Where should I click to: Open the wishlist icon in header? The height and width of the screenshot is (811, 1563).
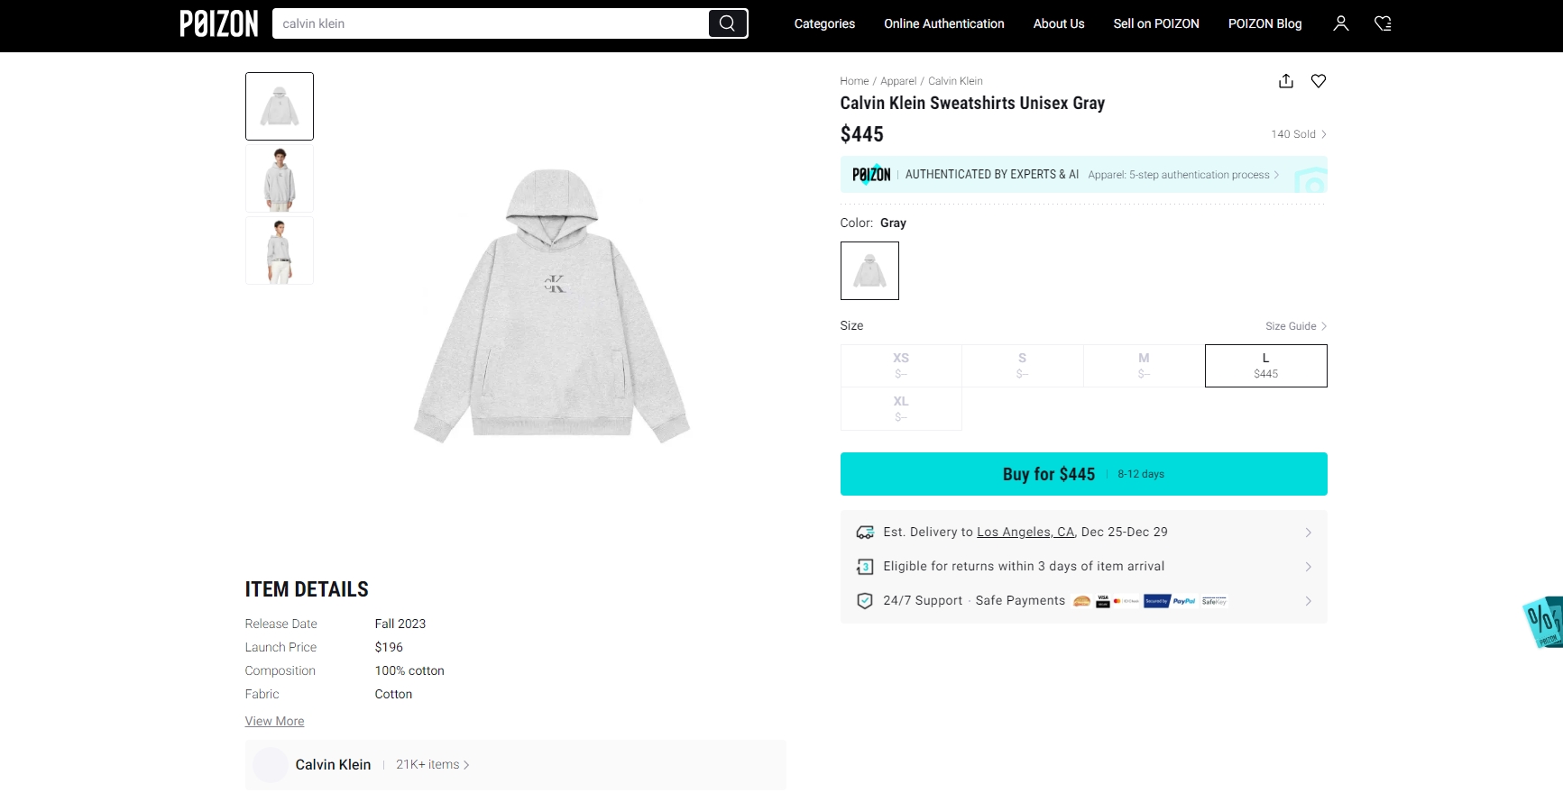tap(1383, 23)
